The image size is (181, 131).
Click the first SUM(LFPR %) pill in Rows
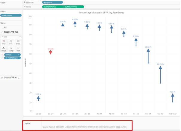52,7
